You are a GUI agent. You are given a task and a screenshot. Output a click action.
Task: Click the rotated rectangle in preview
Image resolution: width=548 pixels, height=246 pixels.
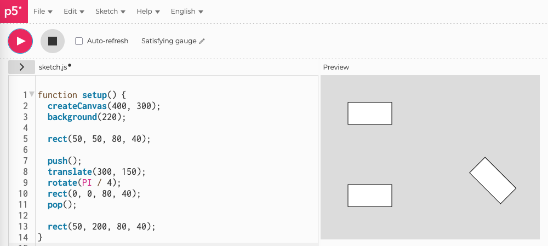[x=493, y=181]
